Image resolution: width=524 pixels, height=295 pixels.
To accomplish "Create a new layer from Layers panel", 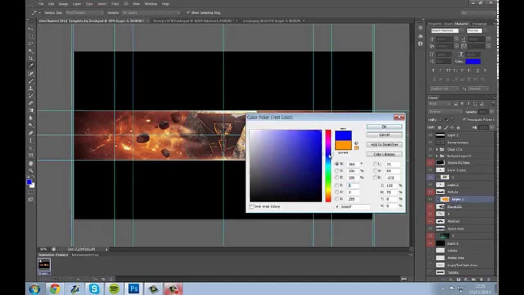I will [481, 279].
